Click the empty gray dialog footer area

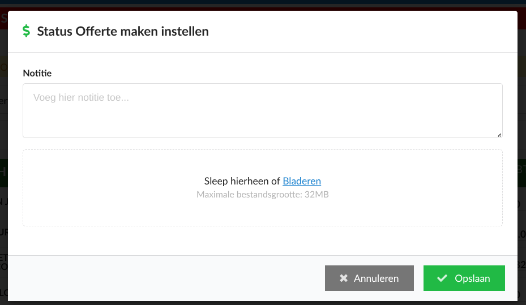pyautogui.click(x=164, y=278)
